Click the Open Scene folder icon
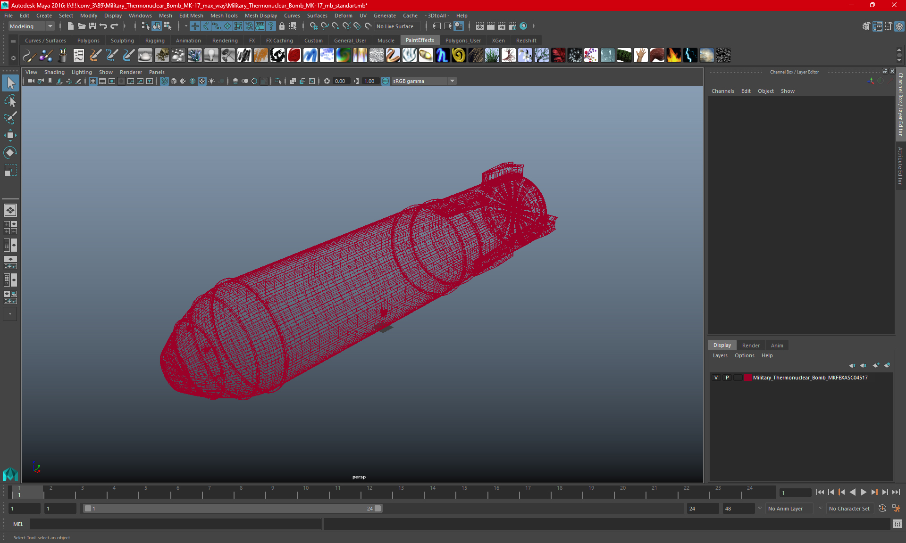This screenshot has height=543, width=906. pyautogui.click(x=81, y=26)
